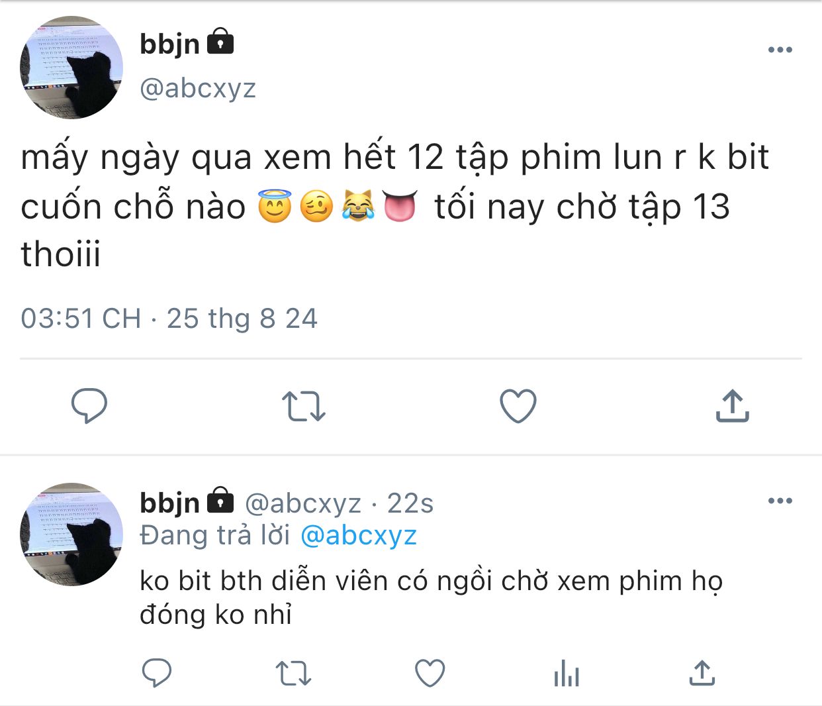Open the blue @abcxyz mention link
This screenshot has height=706, width=822.
click(x=359, y=536)
